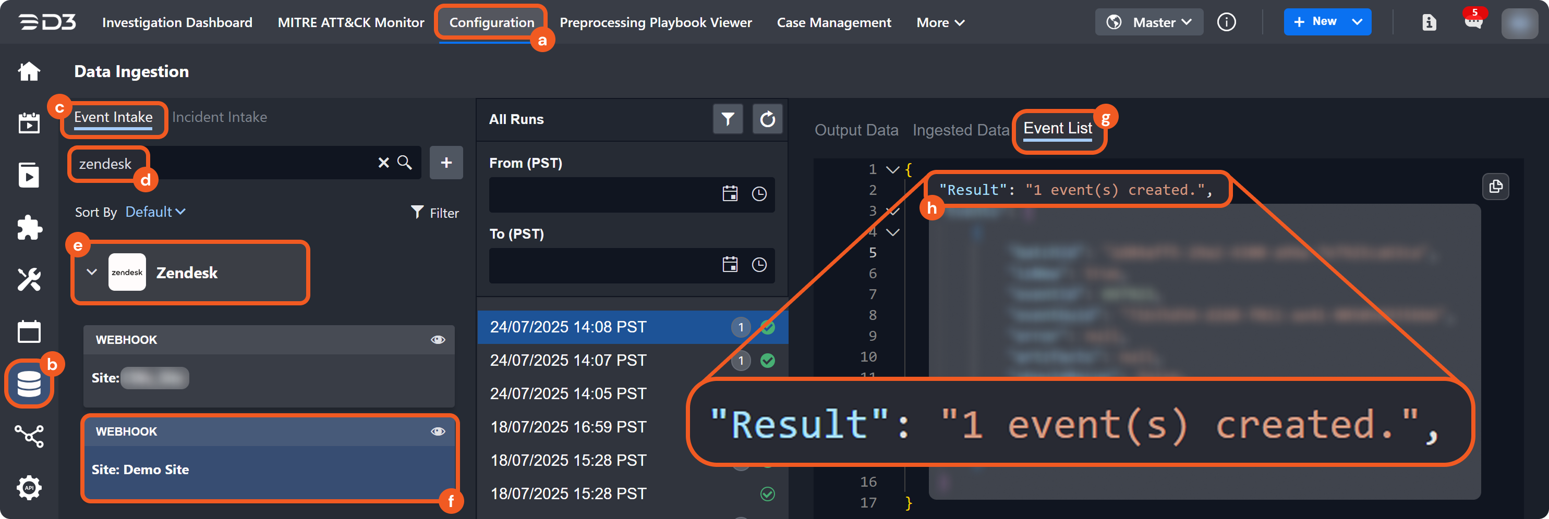Select the 24/07/2025 14:07 PST run
The image size is (1549, 519).
coord(567,361)
